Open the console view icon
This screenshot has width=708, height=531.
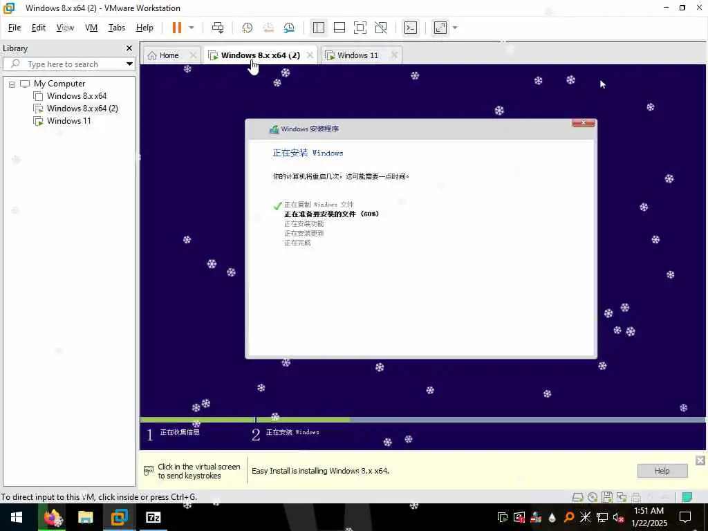coord(411,28)
